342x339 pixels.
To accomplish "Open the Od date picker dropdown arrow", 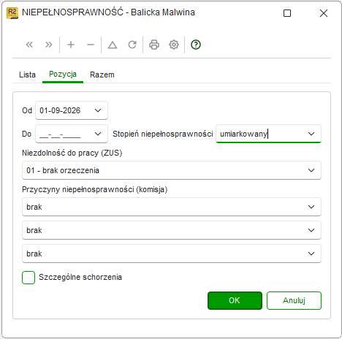I will (98, 110).
